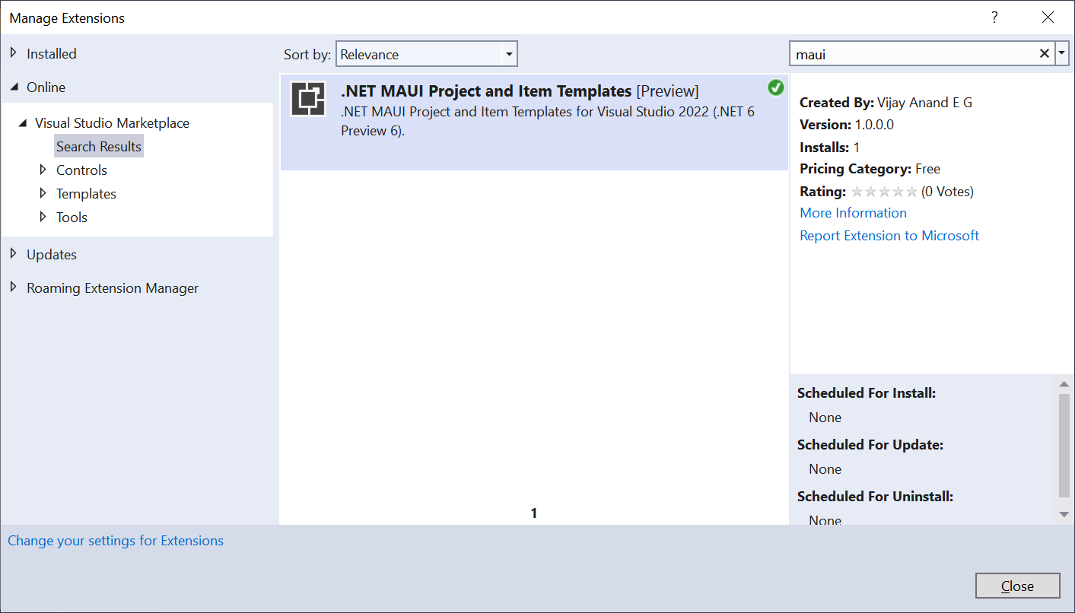Click the scrollbar down arrow

click(1064, 513)
